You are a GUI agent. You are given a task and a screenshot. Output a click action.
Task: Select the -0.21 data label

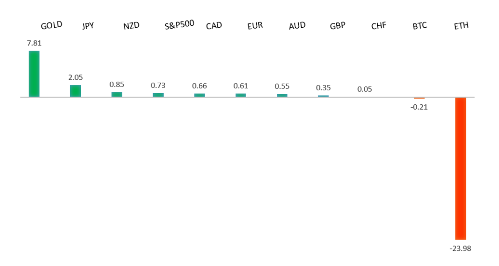point(420,107)
